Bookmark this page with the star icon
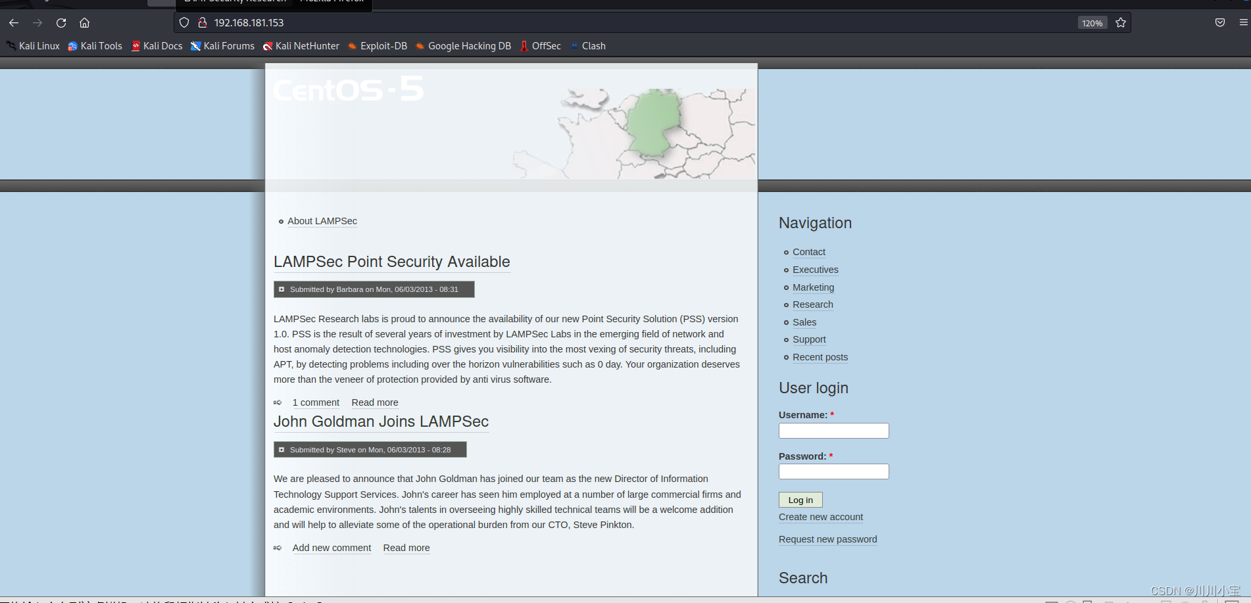 click(x=1121, y=23)
